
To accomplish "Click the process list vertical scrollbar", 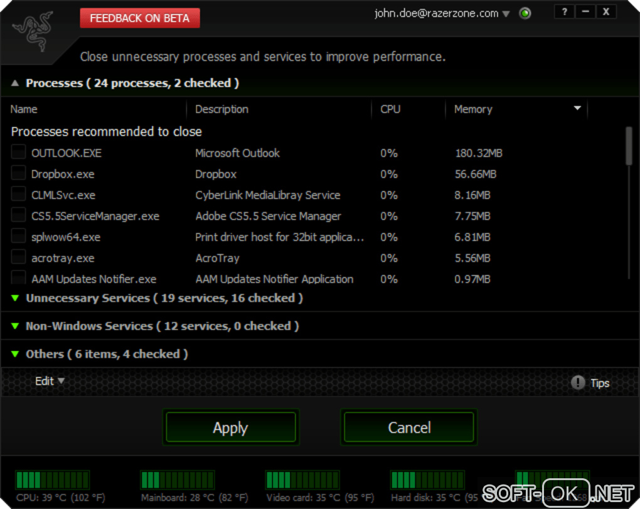I will [x=629, y=146].
